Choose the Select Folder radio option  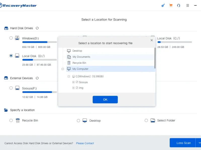[x=146, y=120]
